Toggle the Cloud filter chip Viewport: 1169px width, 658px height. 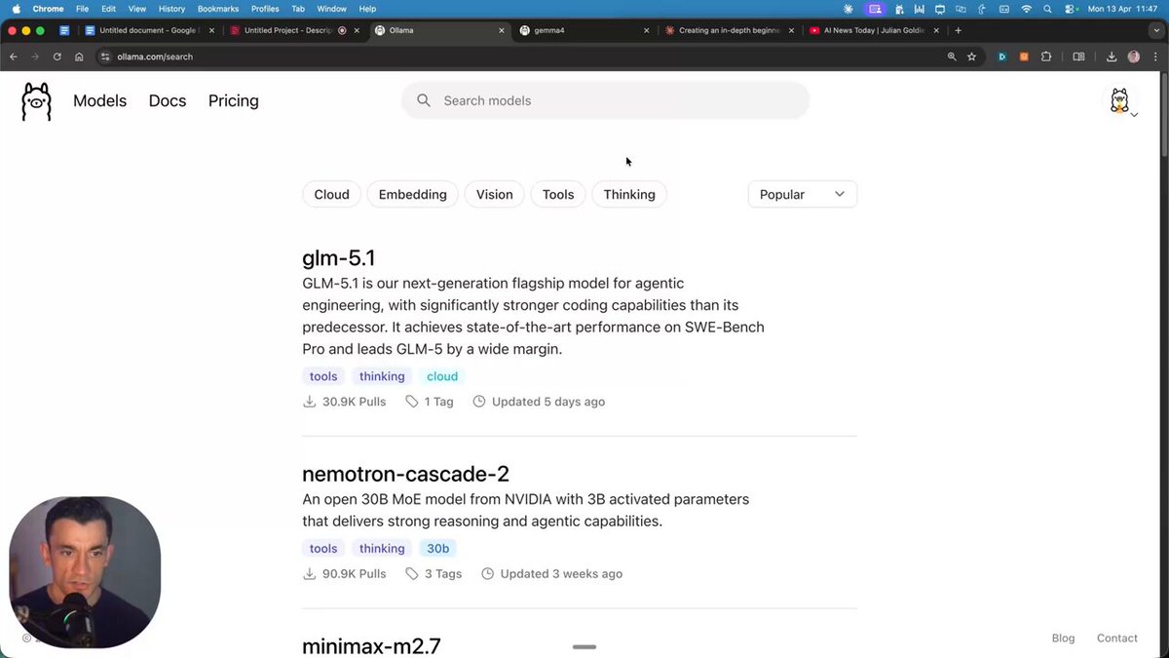(331, 194)
